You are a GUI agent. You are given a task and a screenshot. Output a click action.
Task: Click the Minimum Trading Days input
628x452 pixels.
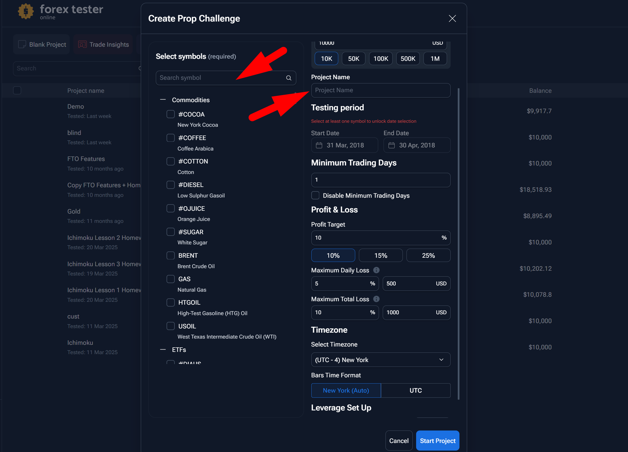(381, 180)
